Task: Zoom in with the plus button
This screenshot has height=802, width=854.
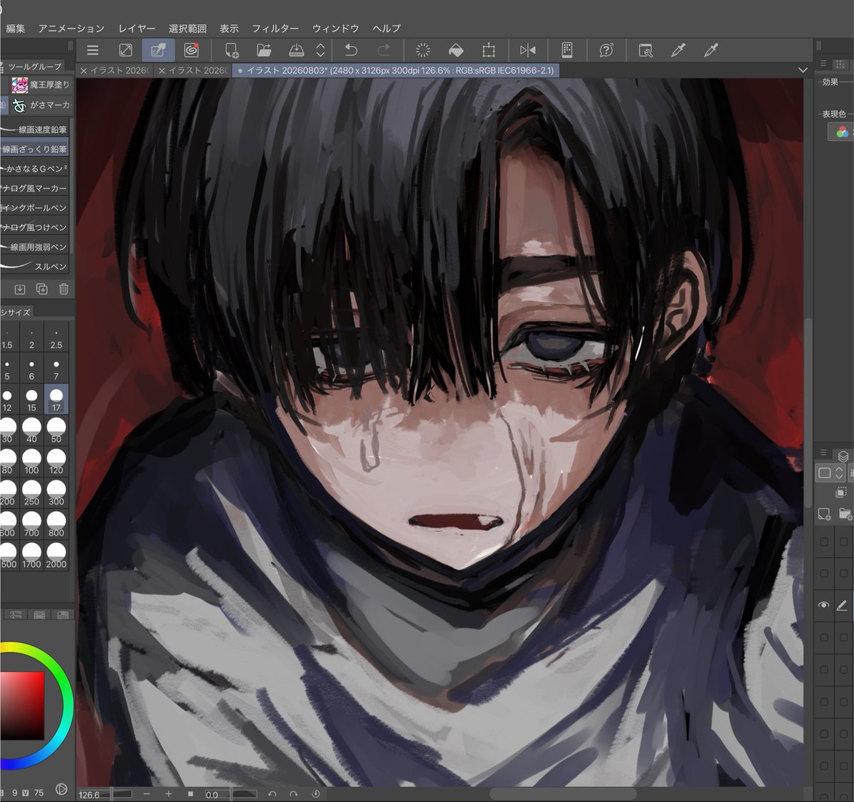Action: (169, 793)
